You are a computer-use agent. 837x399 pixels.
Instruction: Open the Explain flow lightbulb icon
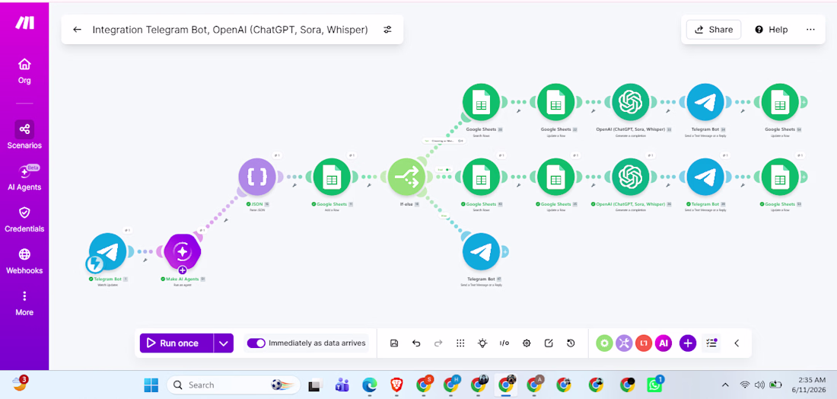[x=482, y=343]
